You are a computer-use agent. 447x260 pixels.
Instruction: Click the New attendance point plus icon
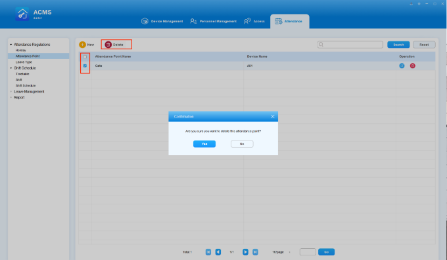click(x=82, y=45)
